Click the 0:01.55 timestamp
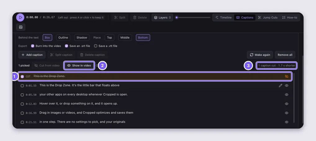Image resolution: width=316 pixels, height=141 pixels. (31, 85)
